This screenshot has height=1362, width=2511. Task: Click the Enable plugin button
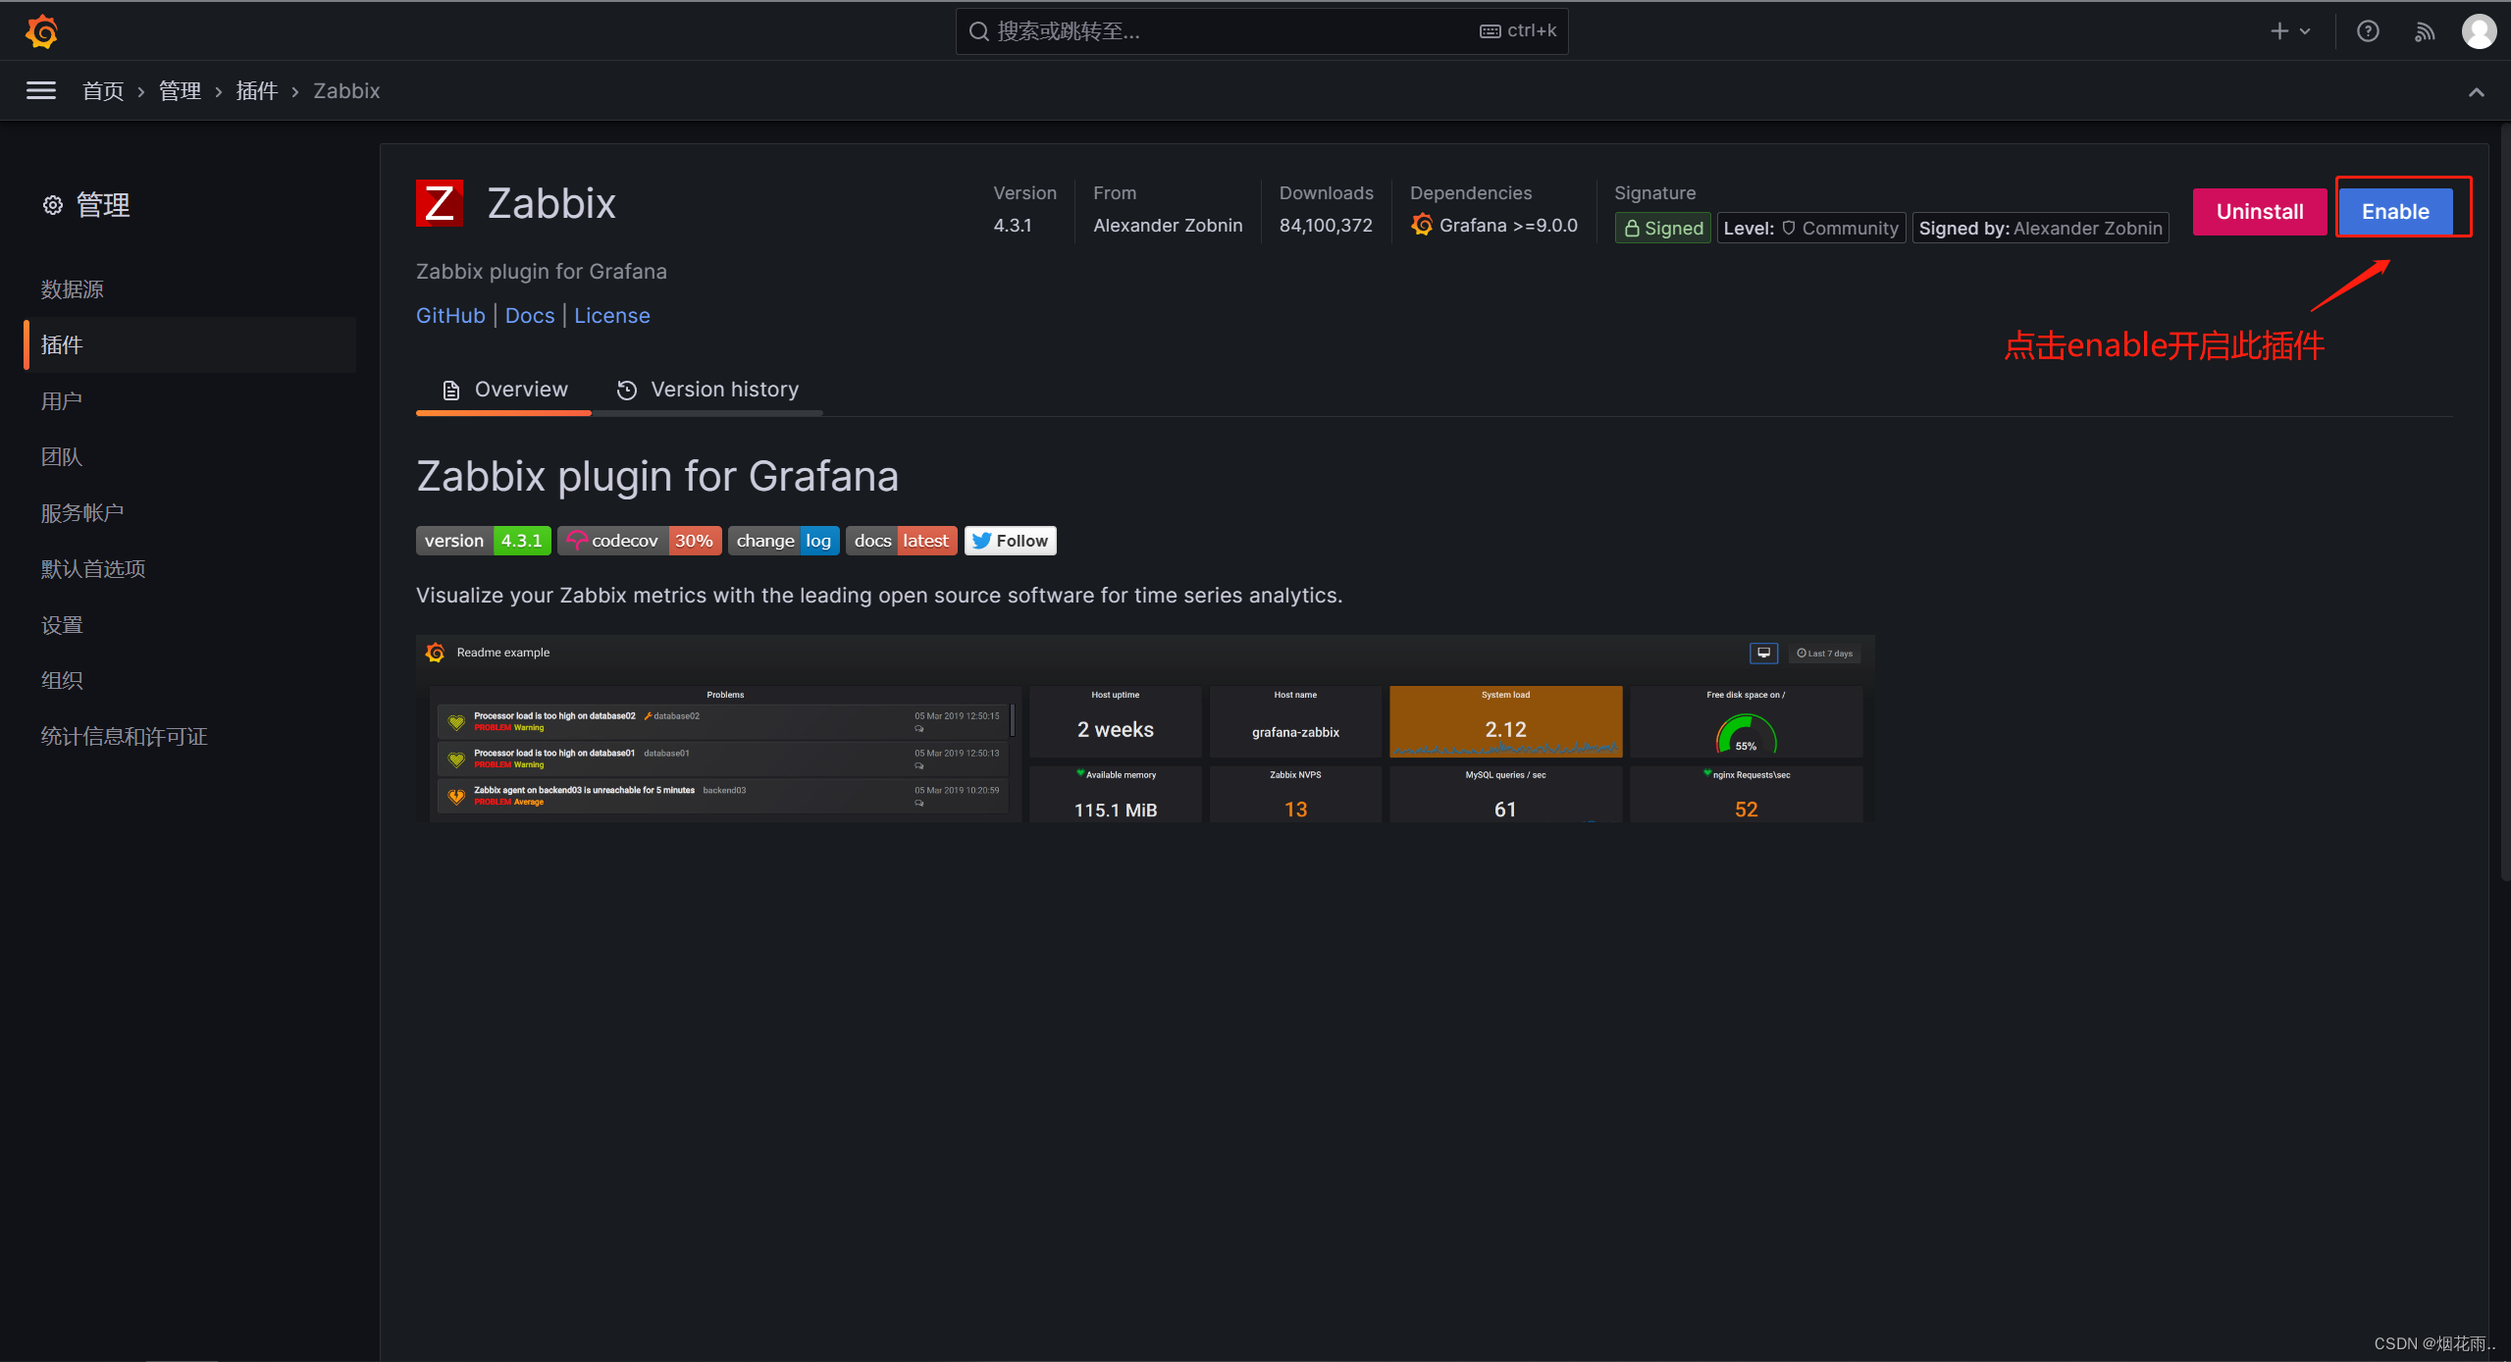point(2394,212)
